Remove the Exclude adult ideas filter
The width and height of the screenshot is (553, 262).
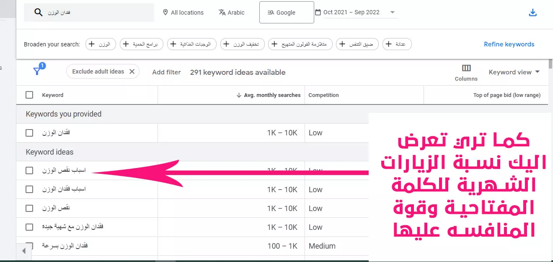tap(132, 71)
